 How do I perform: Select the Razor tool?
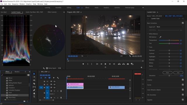(34, 84)
